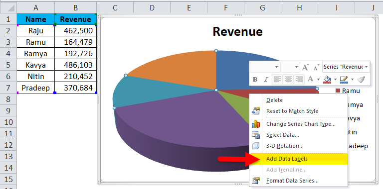Choose Reset to Match Style menu entry

(x=299, y=111)
